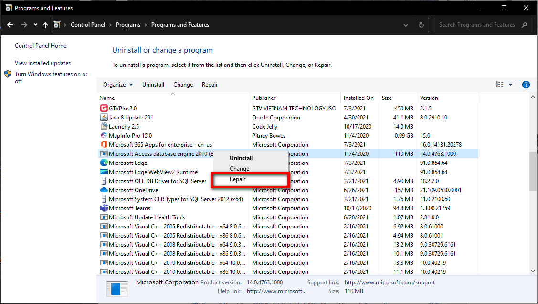
Task: Open Turn Windows features on or off
Action: 51,77
